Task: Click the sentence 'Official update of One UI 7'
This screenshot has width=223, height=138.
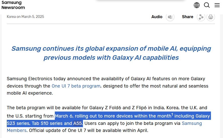Action: click(58, 130)
